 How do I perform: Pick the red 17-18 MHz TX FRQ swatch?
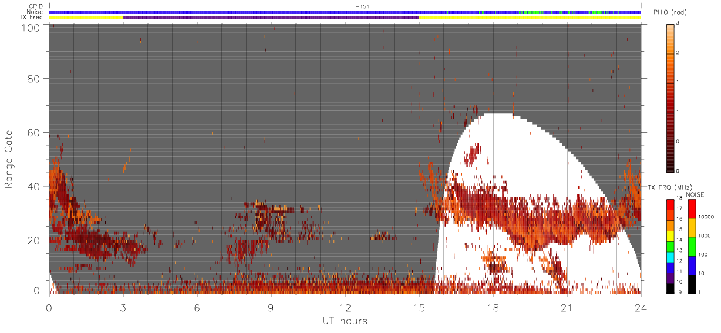tap(671, 204)
